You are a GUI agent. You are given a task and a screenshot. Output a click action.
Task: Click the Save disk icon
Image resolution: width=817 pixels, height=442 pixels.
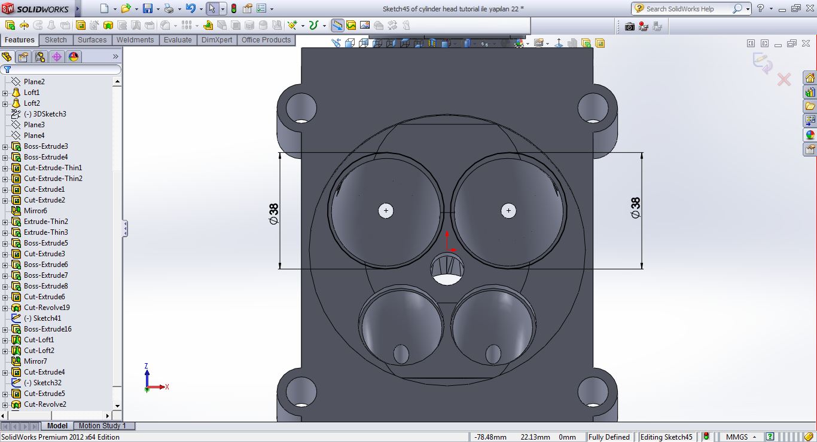click(x=148, y=9)
